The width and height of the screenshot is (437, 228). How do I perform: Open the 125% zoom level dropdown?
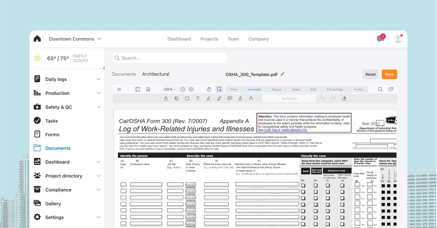tap(169, 89)
